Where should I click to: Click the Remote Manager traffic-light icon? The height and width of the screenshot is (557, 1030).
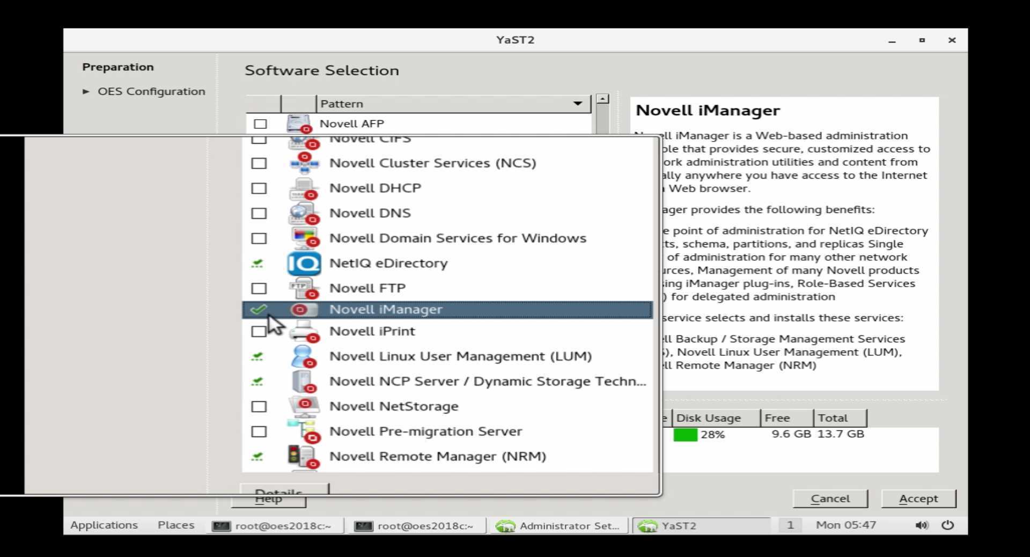[x=304, y=457]
